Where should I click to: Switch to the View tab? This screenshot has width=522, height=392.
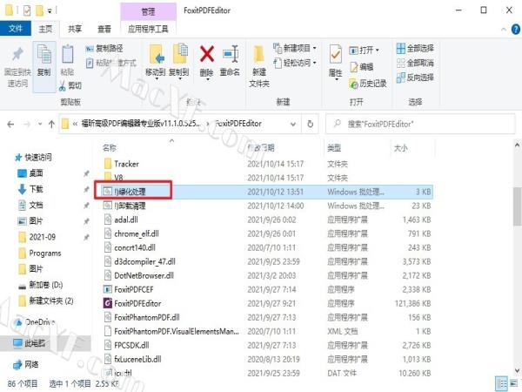point(104,29)
